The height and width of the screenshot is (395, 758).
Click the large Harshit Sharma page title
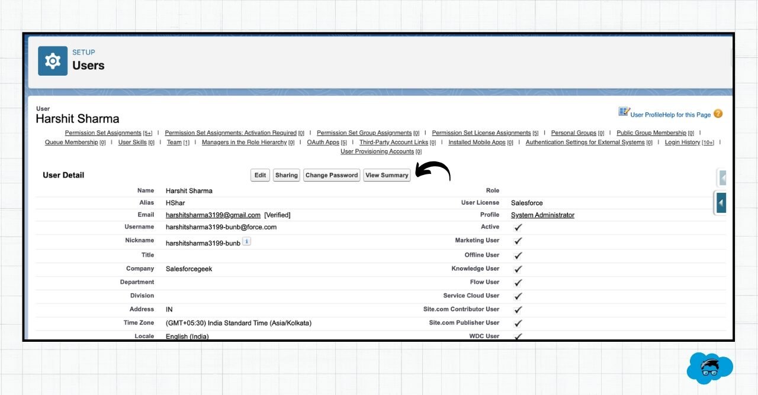click(x=78, y=119)
